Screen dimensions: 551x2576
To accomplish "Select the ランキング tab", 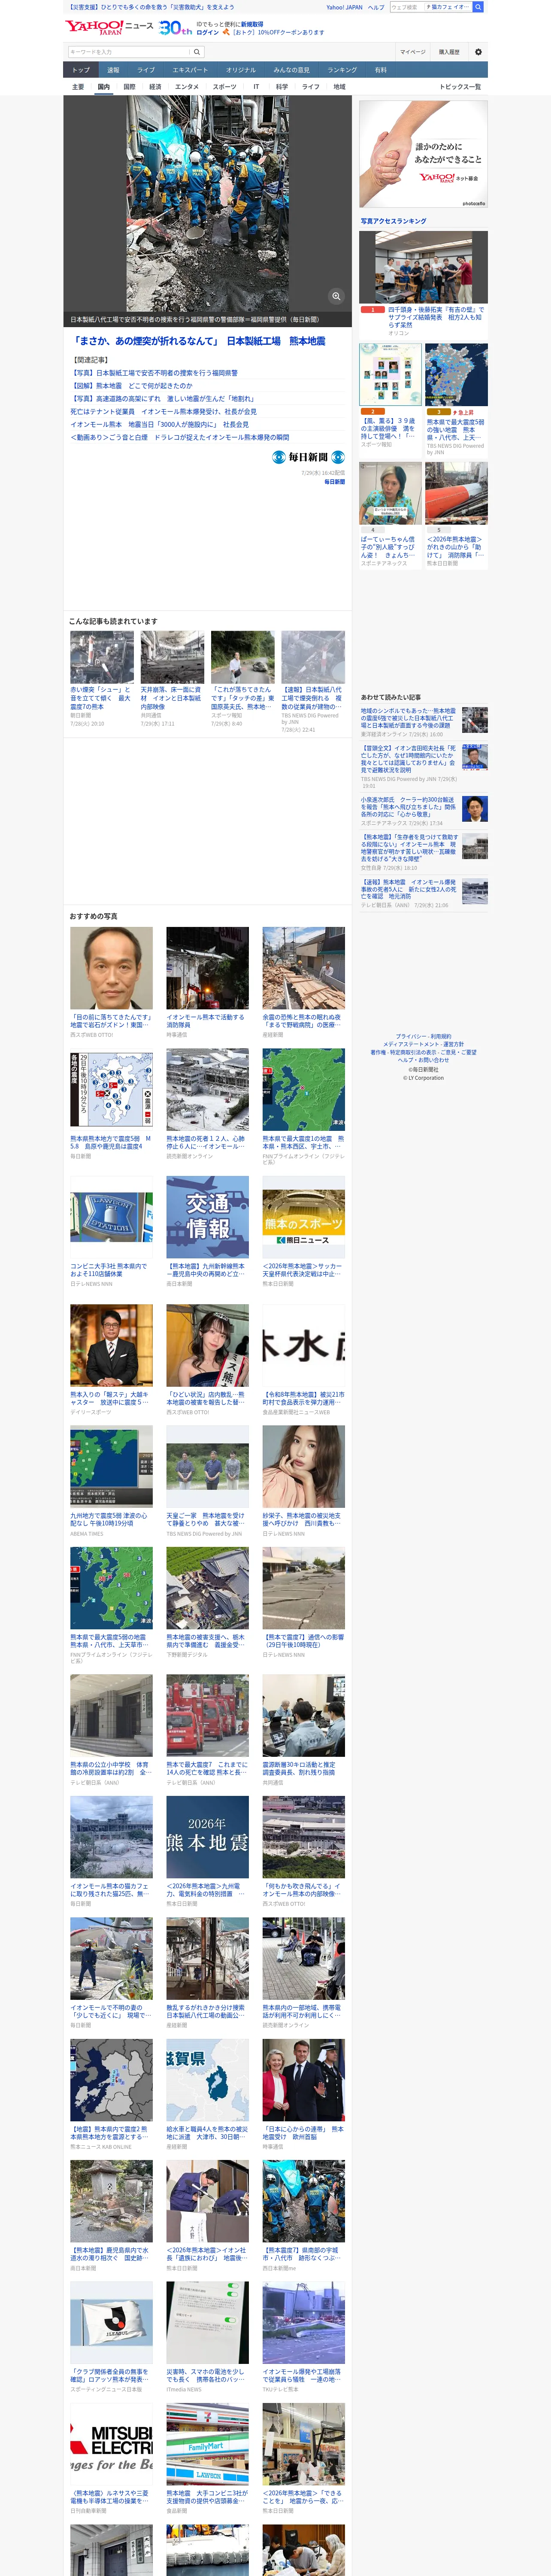I will click(x=342, y=70).
